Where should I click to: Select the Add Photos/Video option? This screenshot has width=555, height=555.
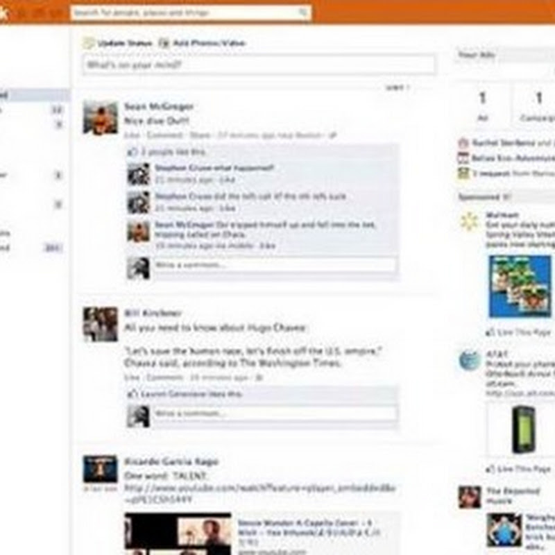click(202, 43)
